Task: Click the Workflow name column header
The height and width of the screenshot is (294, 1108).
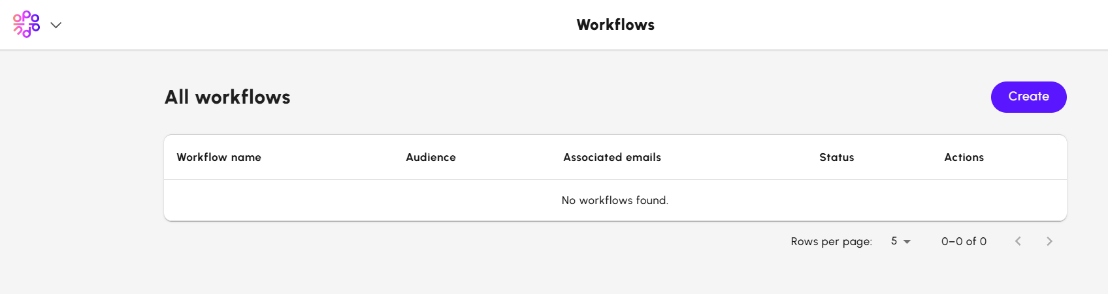Action: (219, 157)
